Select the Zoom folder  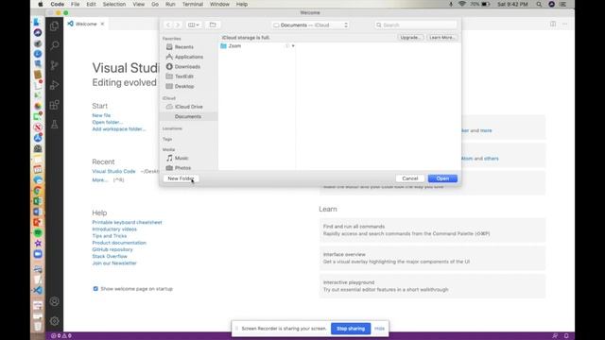pos(257,46)
